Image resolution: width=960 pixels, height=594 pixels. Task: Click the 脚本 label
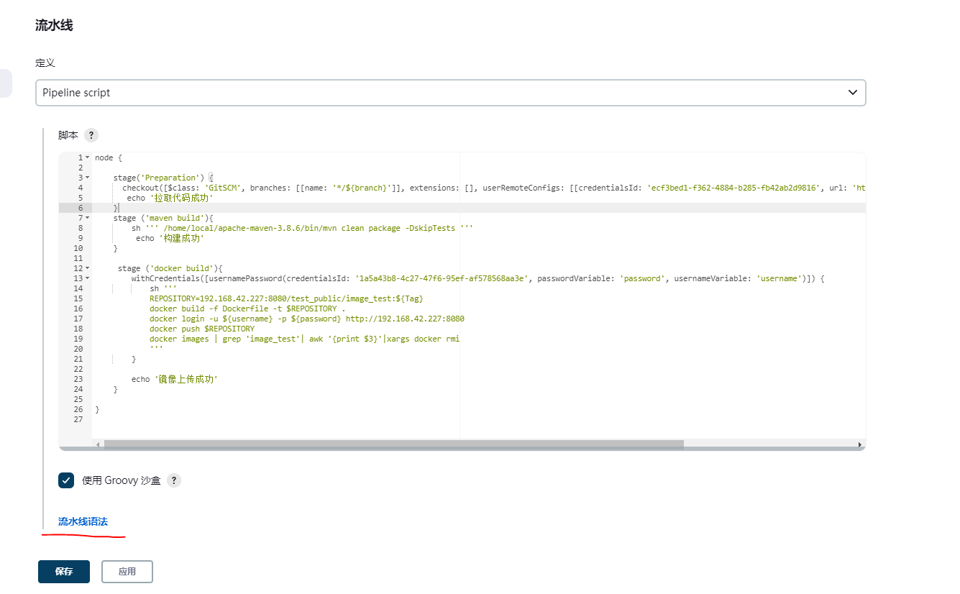tap(68, 135)
